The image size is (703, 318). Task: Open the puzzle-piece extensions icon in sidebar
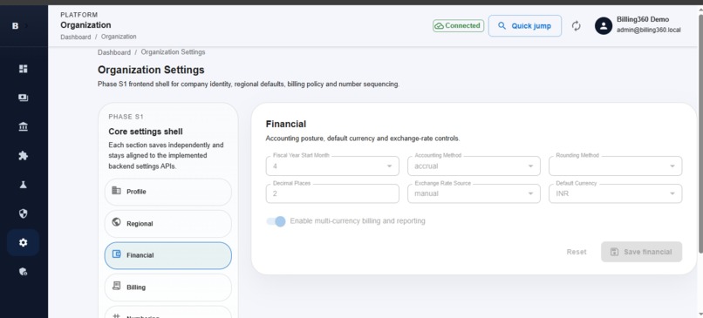[x=24, y=155]
